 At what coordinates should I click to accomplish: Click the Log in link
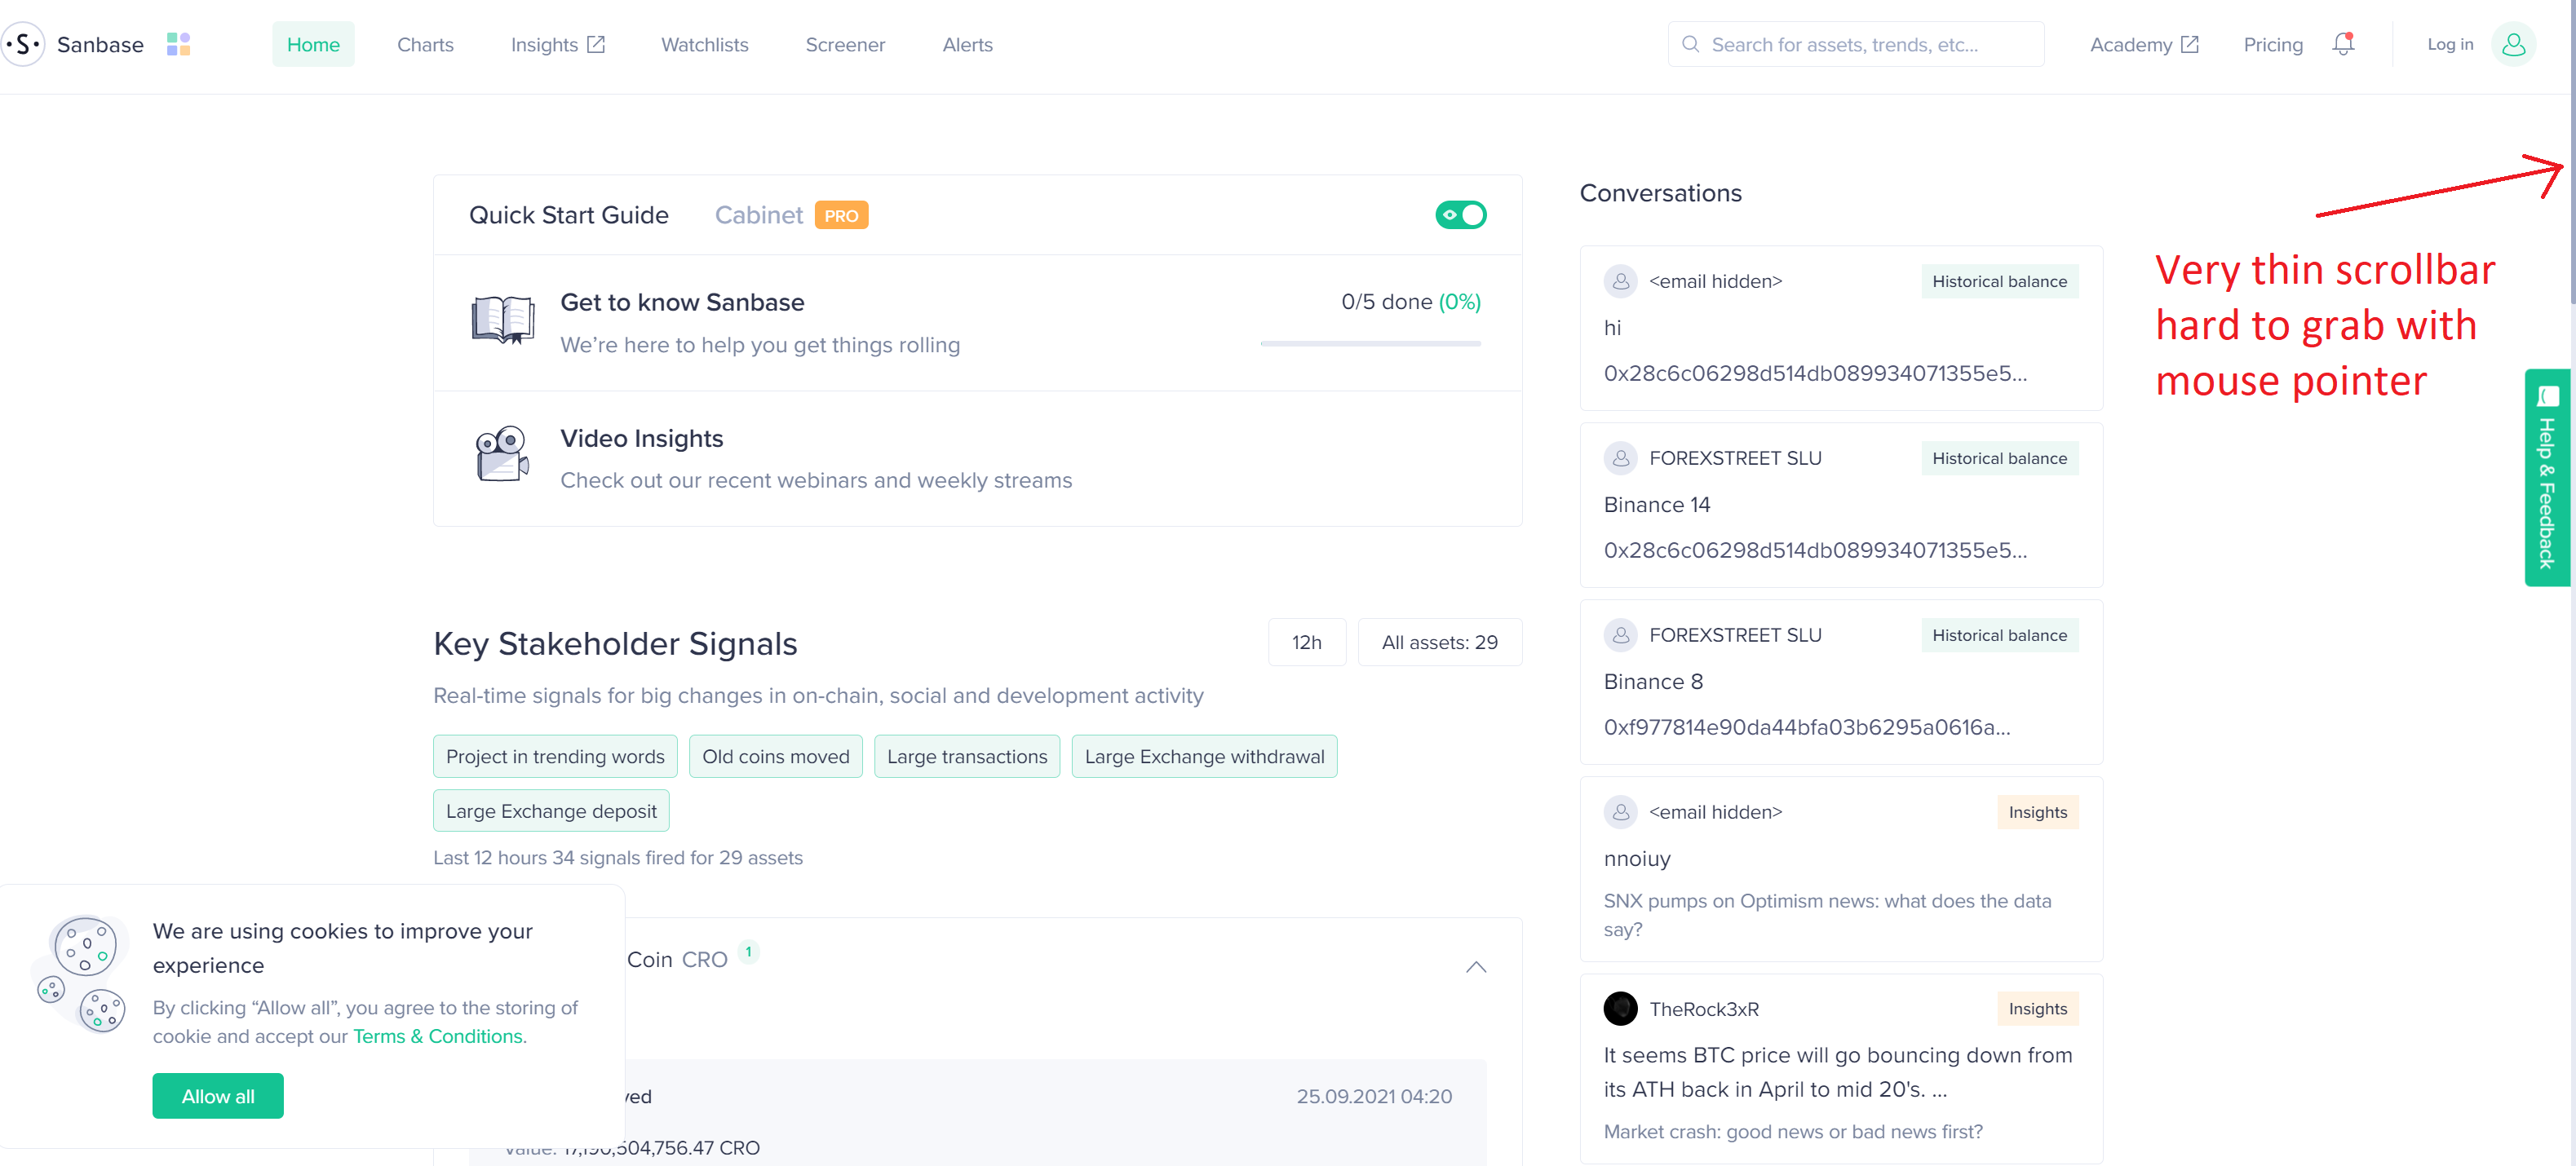click(2450, 44)
